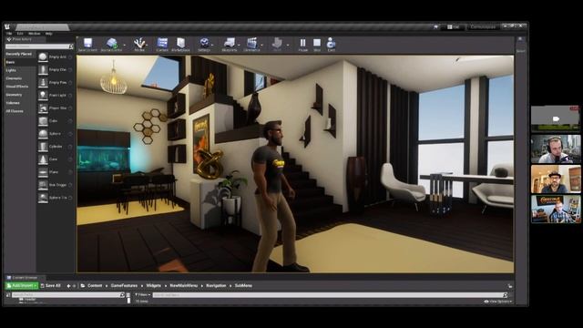Navigate to the Navigation breadcrumb folder
Viewport: 583px width, 328px height.
(216, 285)
